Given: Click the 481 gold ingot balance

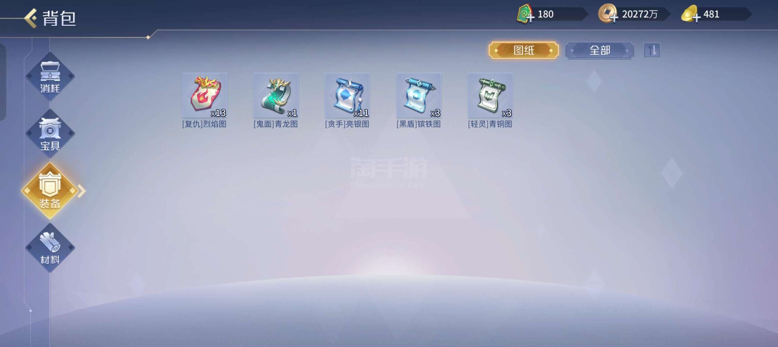Looking at the screenshot, I should (711, 14).
